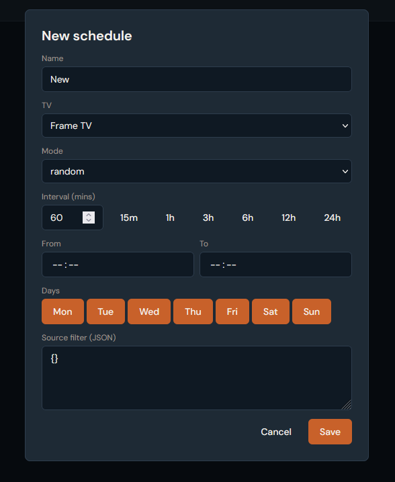
Task: Set interval preset to 12h
Action: [289, 218]
